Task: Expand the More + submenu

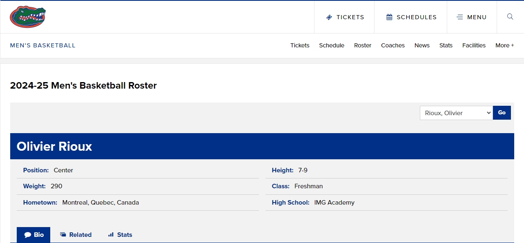Action: (x=505, y=45)
